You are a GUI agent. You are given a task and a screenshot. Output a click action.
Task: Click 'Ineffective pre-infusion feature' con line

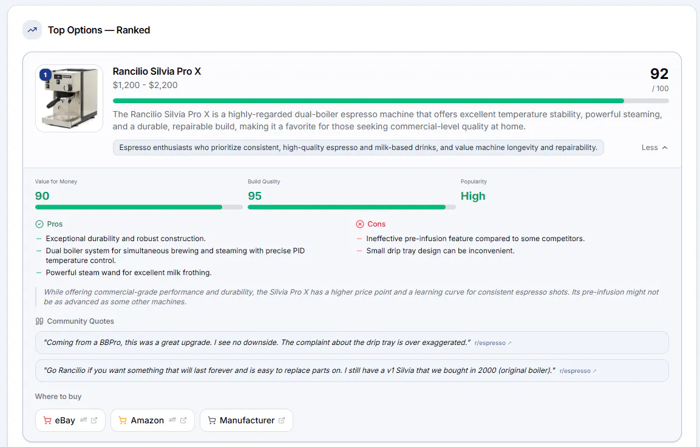click(475, 239)
